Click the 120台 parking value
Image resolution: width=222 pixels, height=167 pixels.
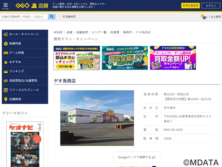[168, 138]
